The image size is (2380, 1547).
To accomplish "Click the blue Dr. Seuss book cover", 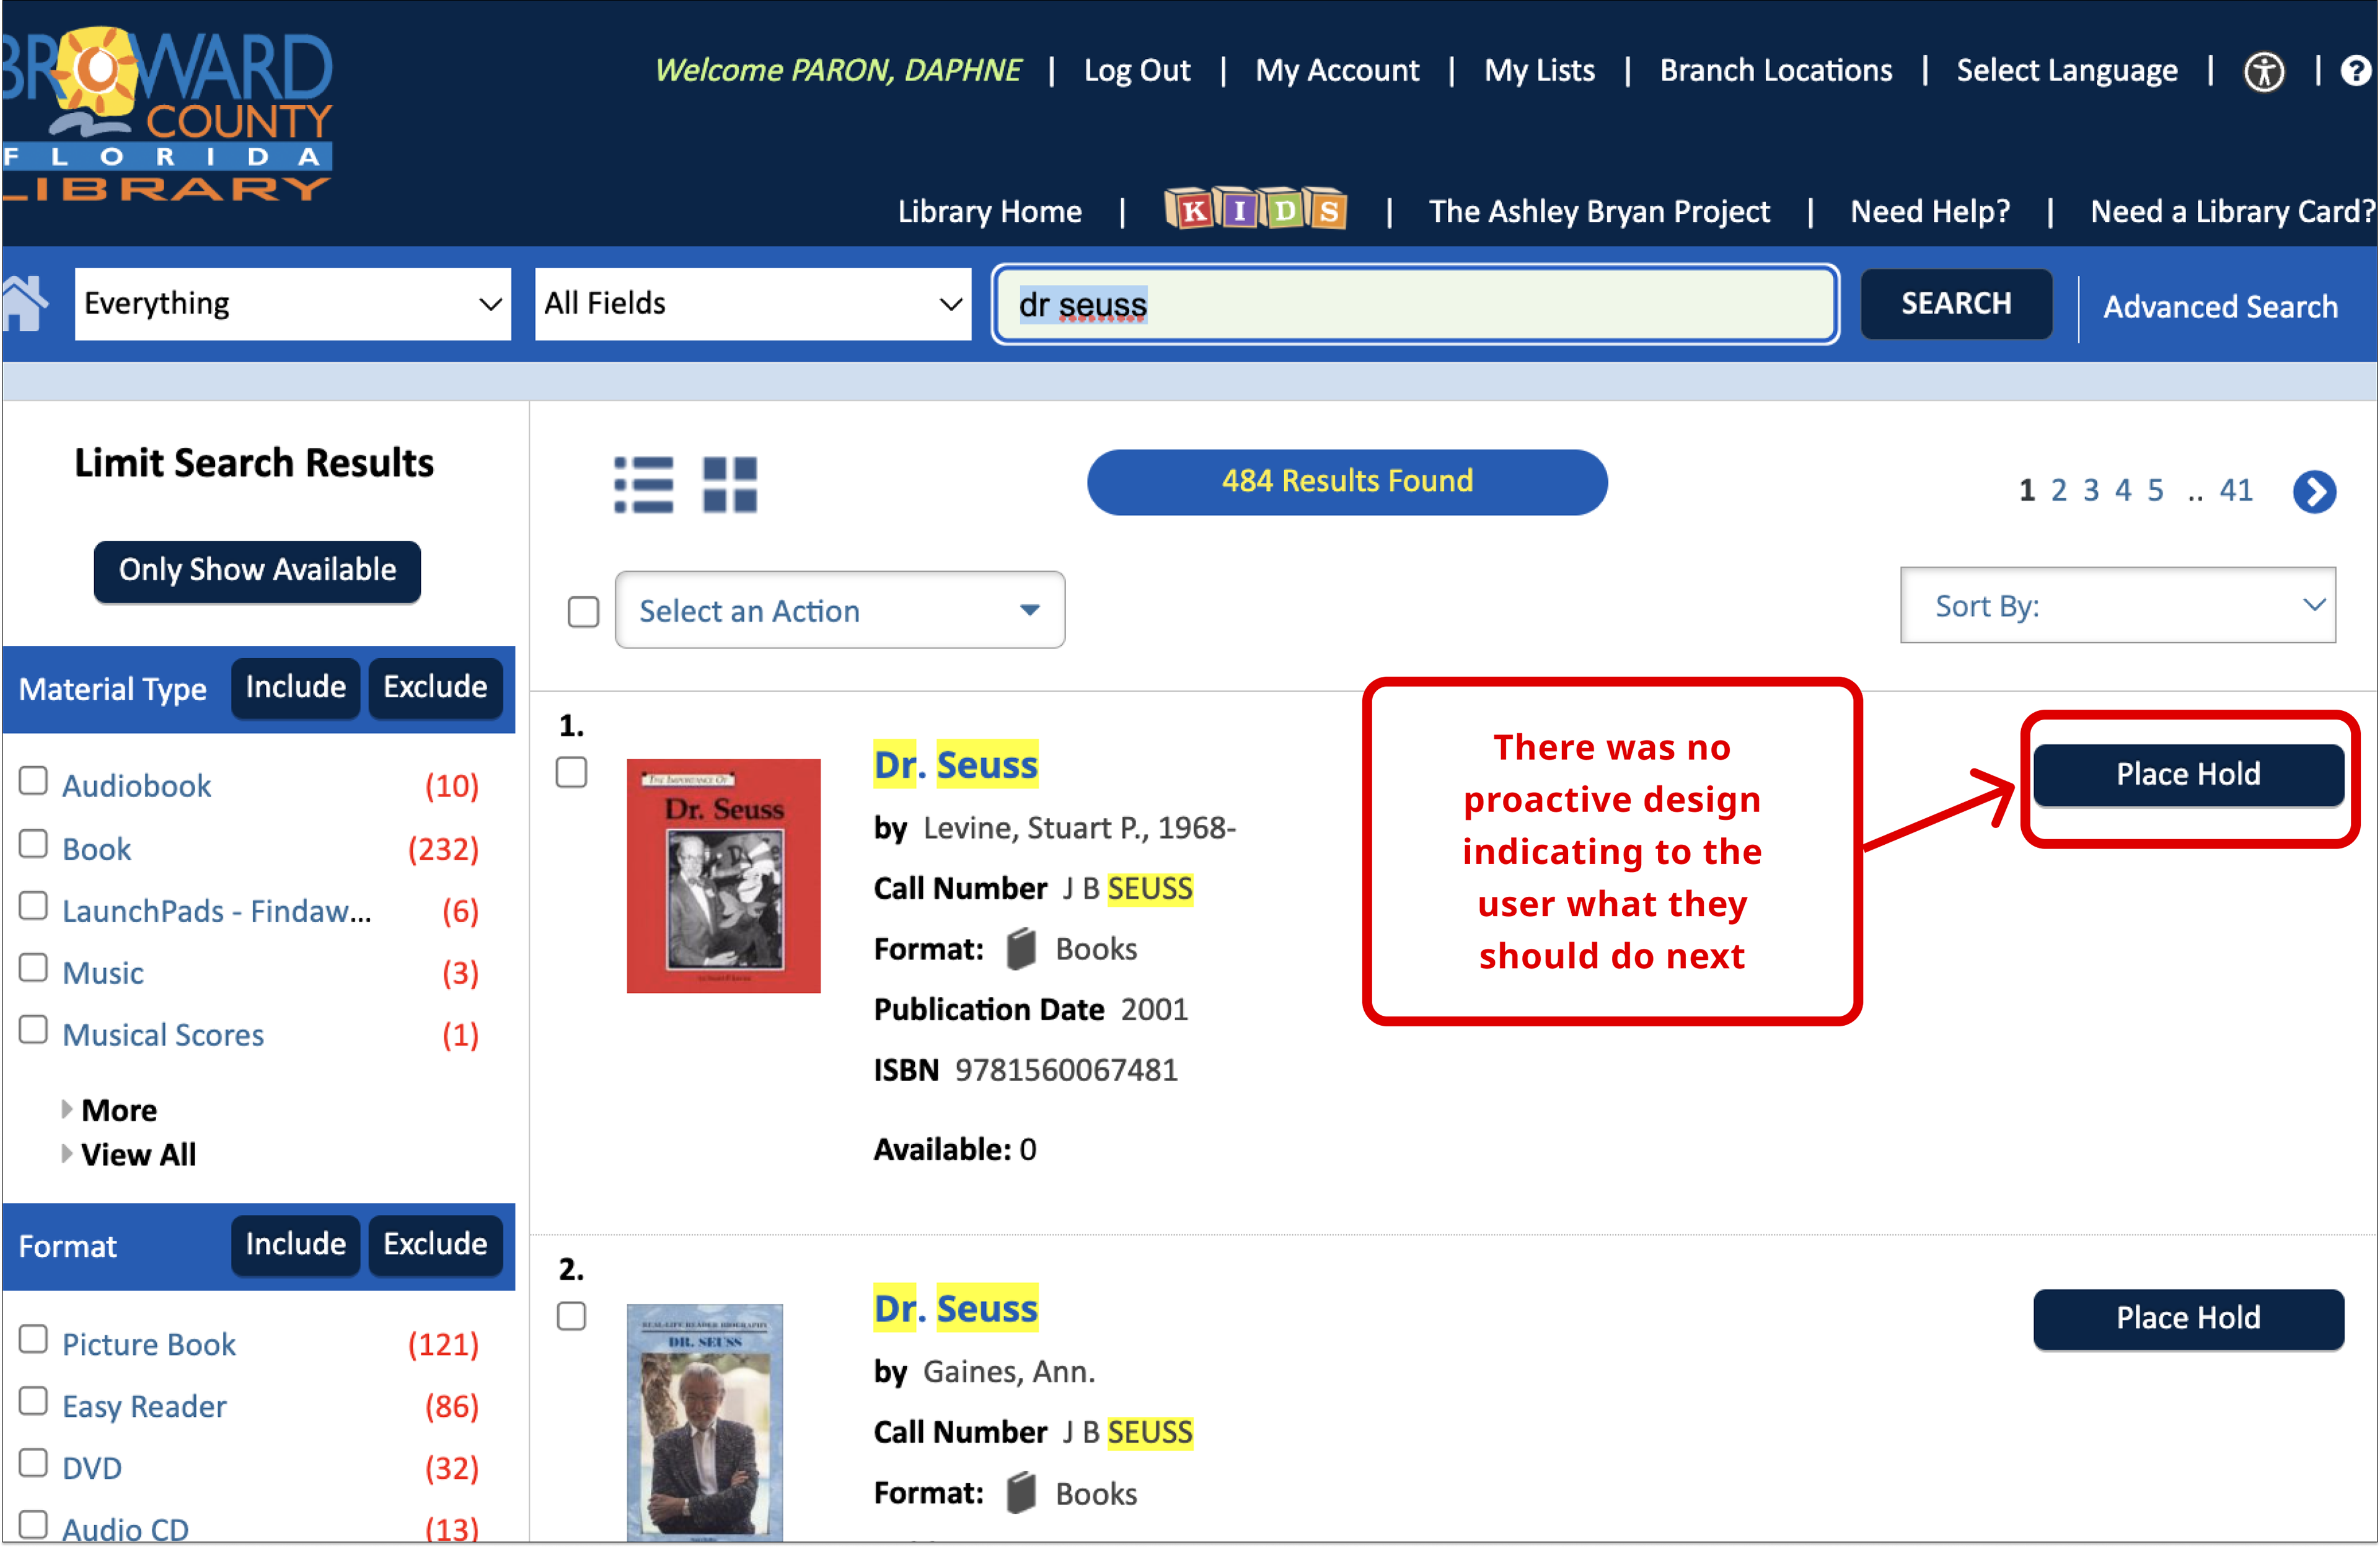I will (x=705, y=1423).
